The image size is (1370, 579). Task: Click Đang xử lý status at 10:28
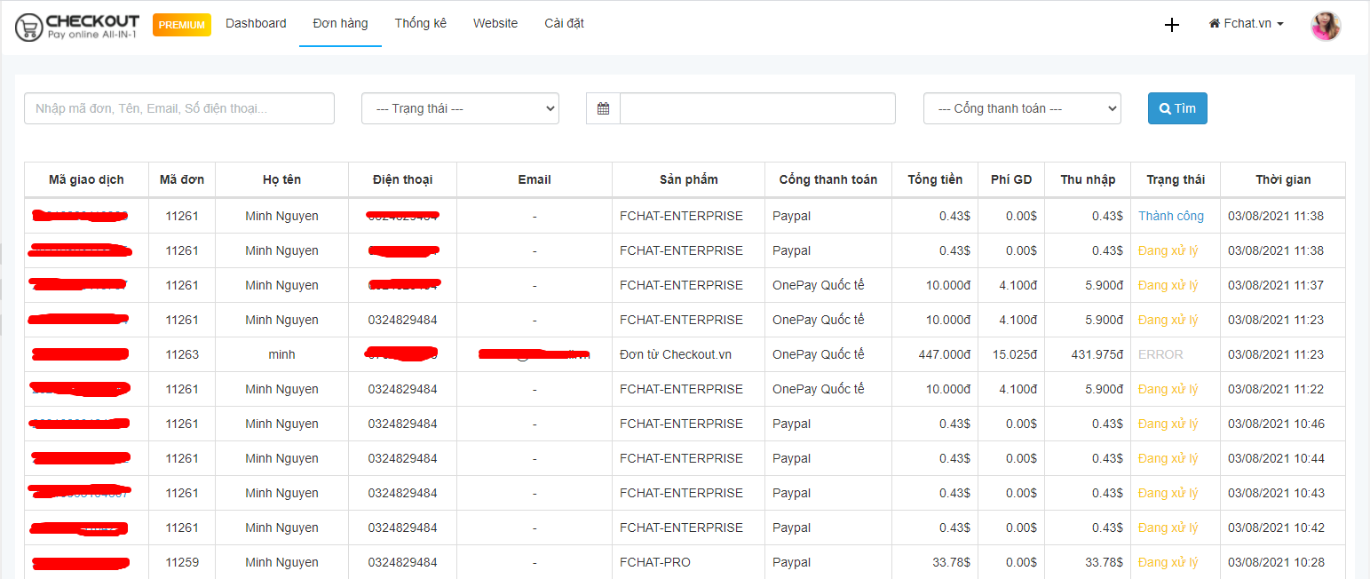(1168, 562)
